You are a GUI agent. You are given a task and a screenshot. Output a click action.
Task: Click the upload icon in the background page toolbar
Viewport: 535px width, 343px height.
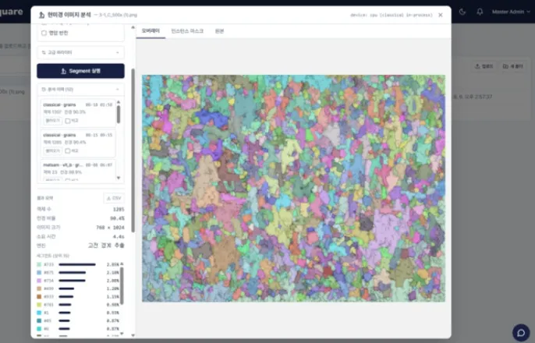click(477, 66)
